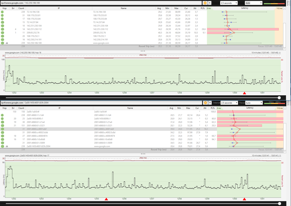
Task: Toggle hop 8 circle for 2001:4860:1:1::1d4
Action: coord(2,115)
